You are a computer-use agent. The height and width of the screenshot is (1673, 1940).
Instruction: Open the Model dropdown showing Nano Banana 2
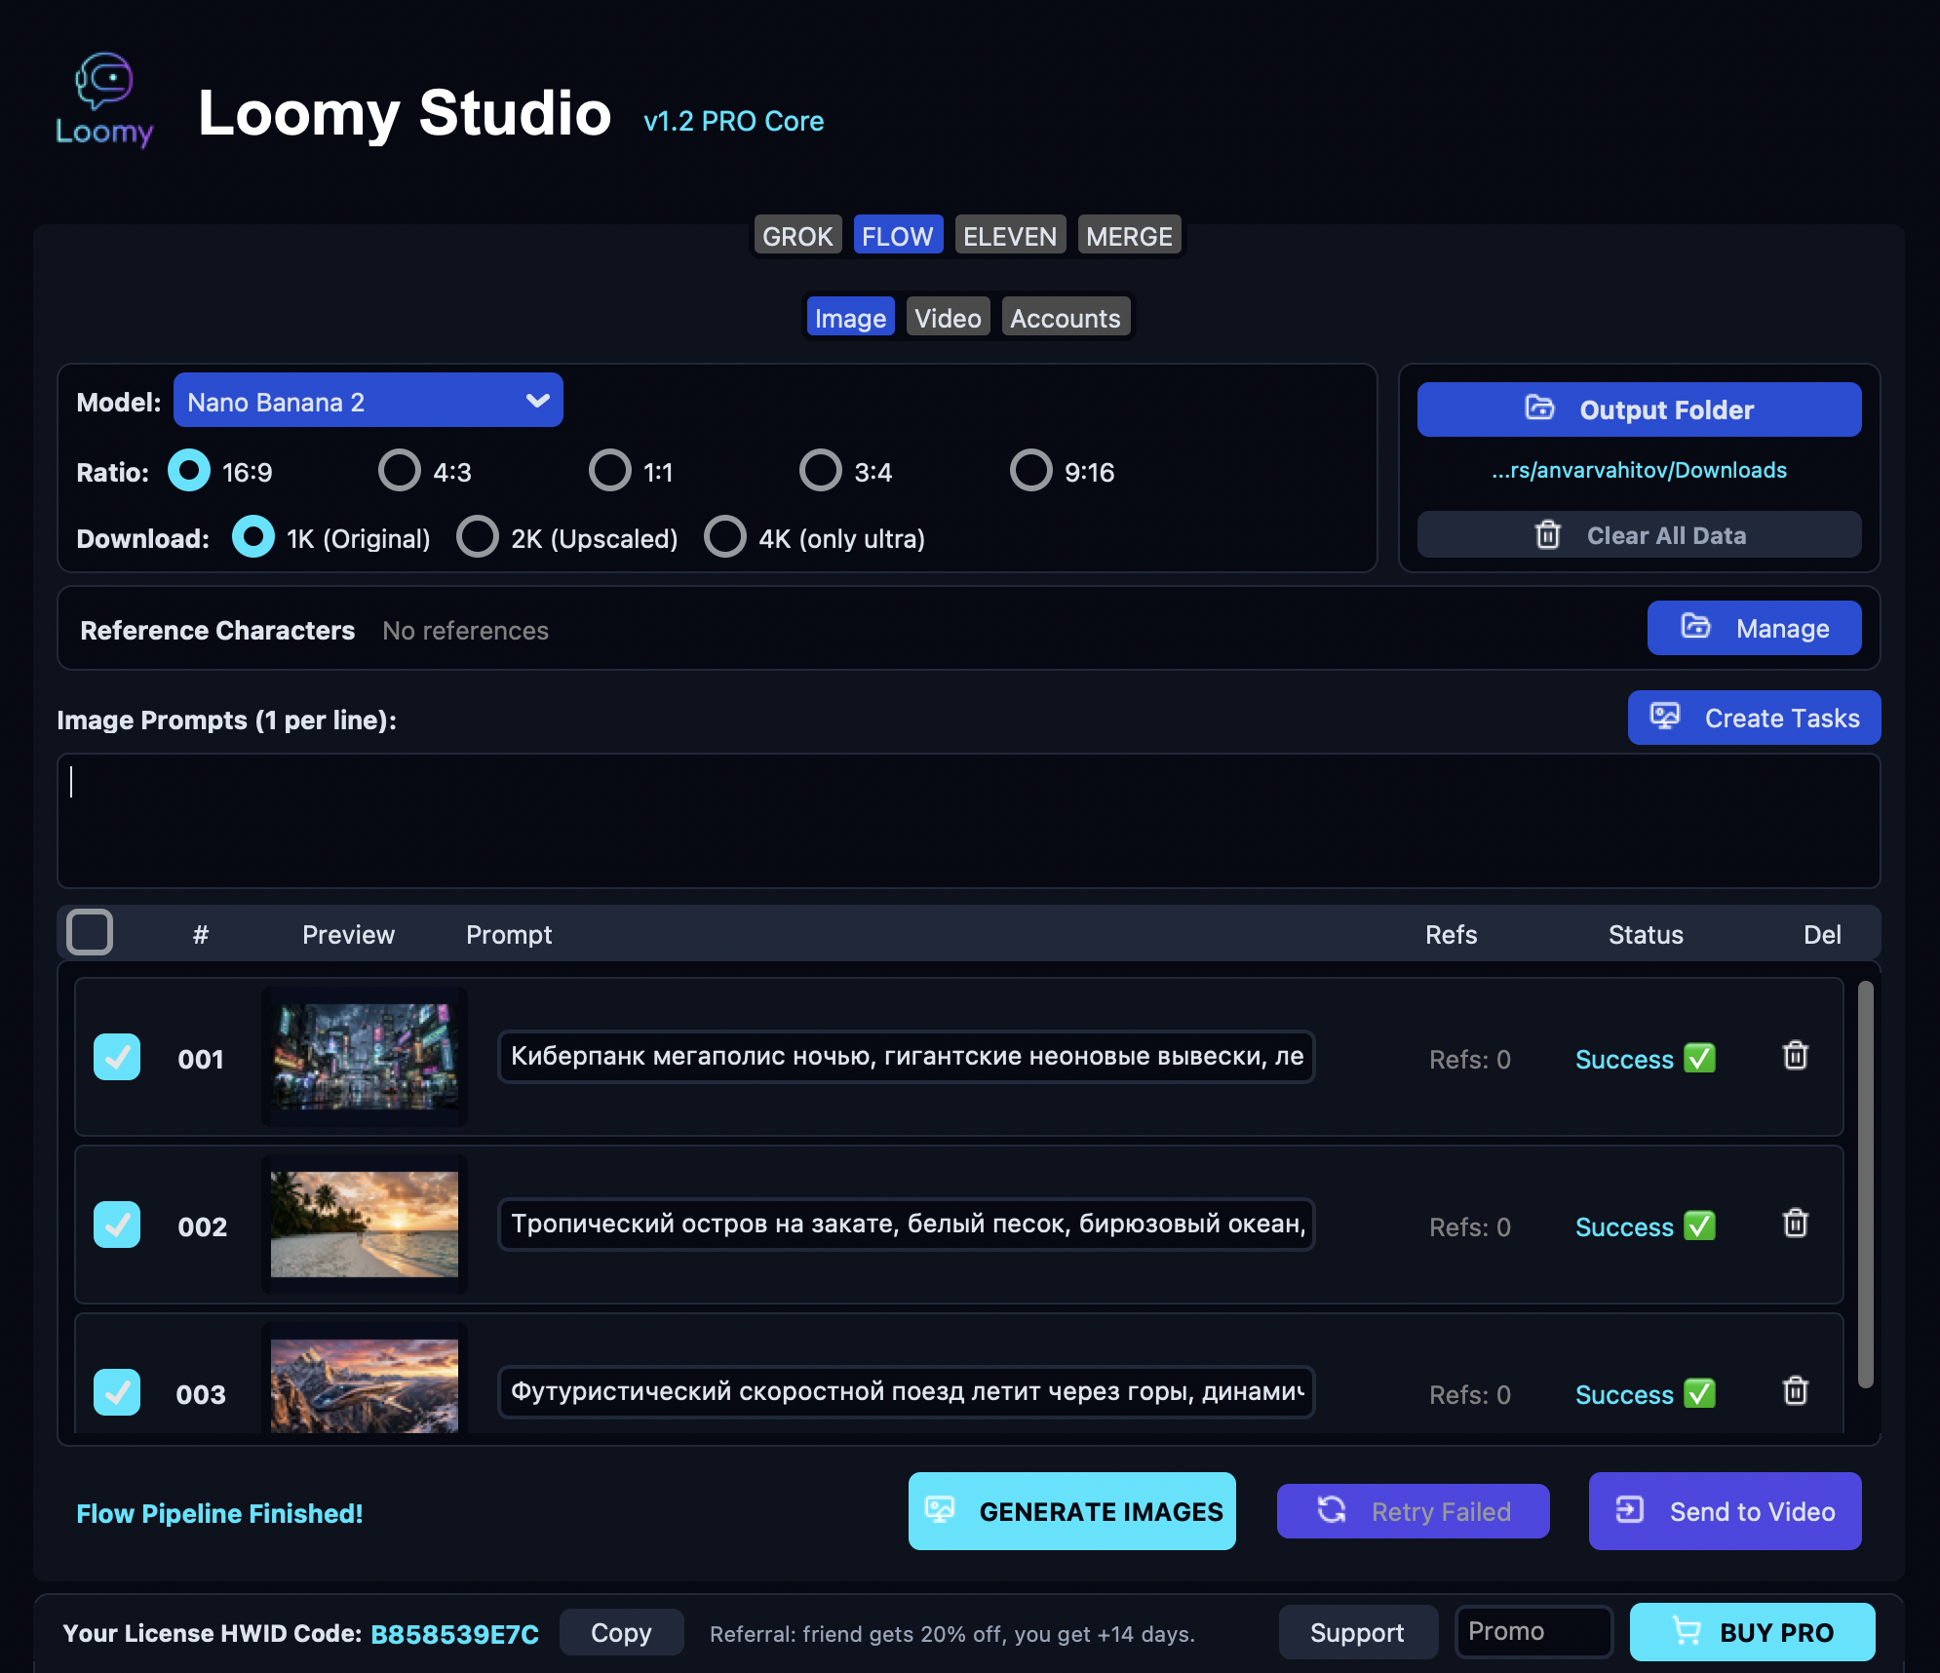369,401
